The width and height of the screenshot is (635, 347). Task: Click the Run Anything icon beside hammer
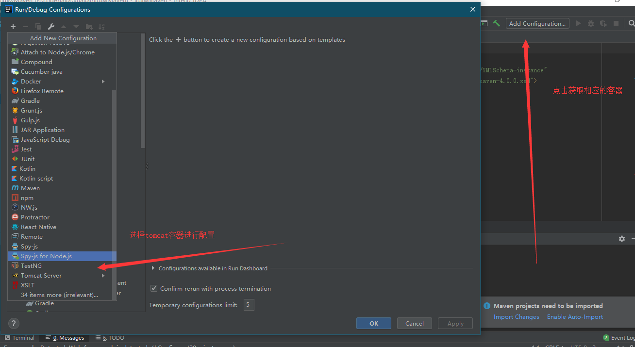click(484, 23)
